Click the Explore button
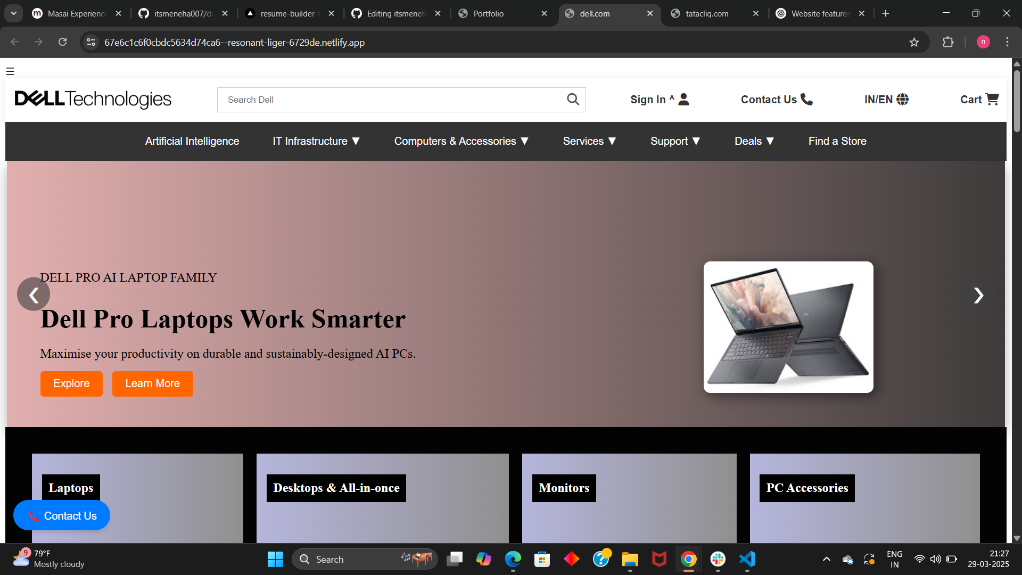Image resolution: width=1022 pixels, height=575 pixels. (71, 383)
